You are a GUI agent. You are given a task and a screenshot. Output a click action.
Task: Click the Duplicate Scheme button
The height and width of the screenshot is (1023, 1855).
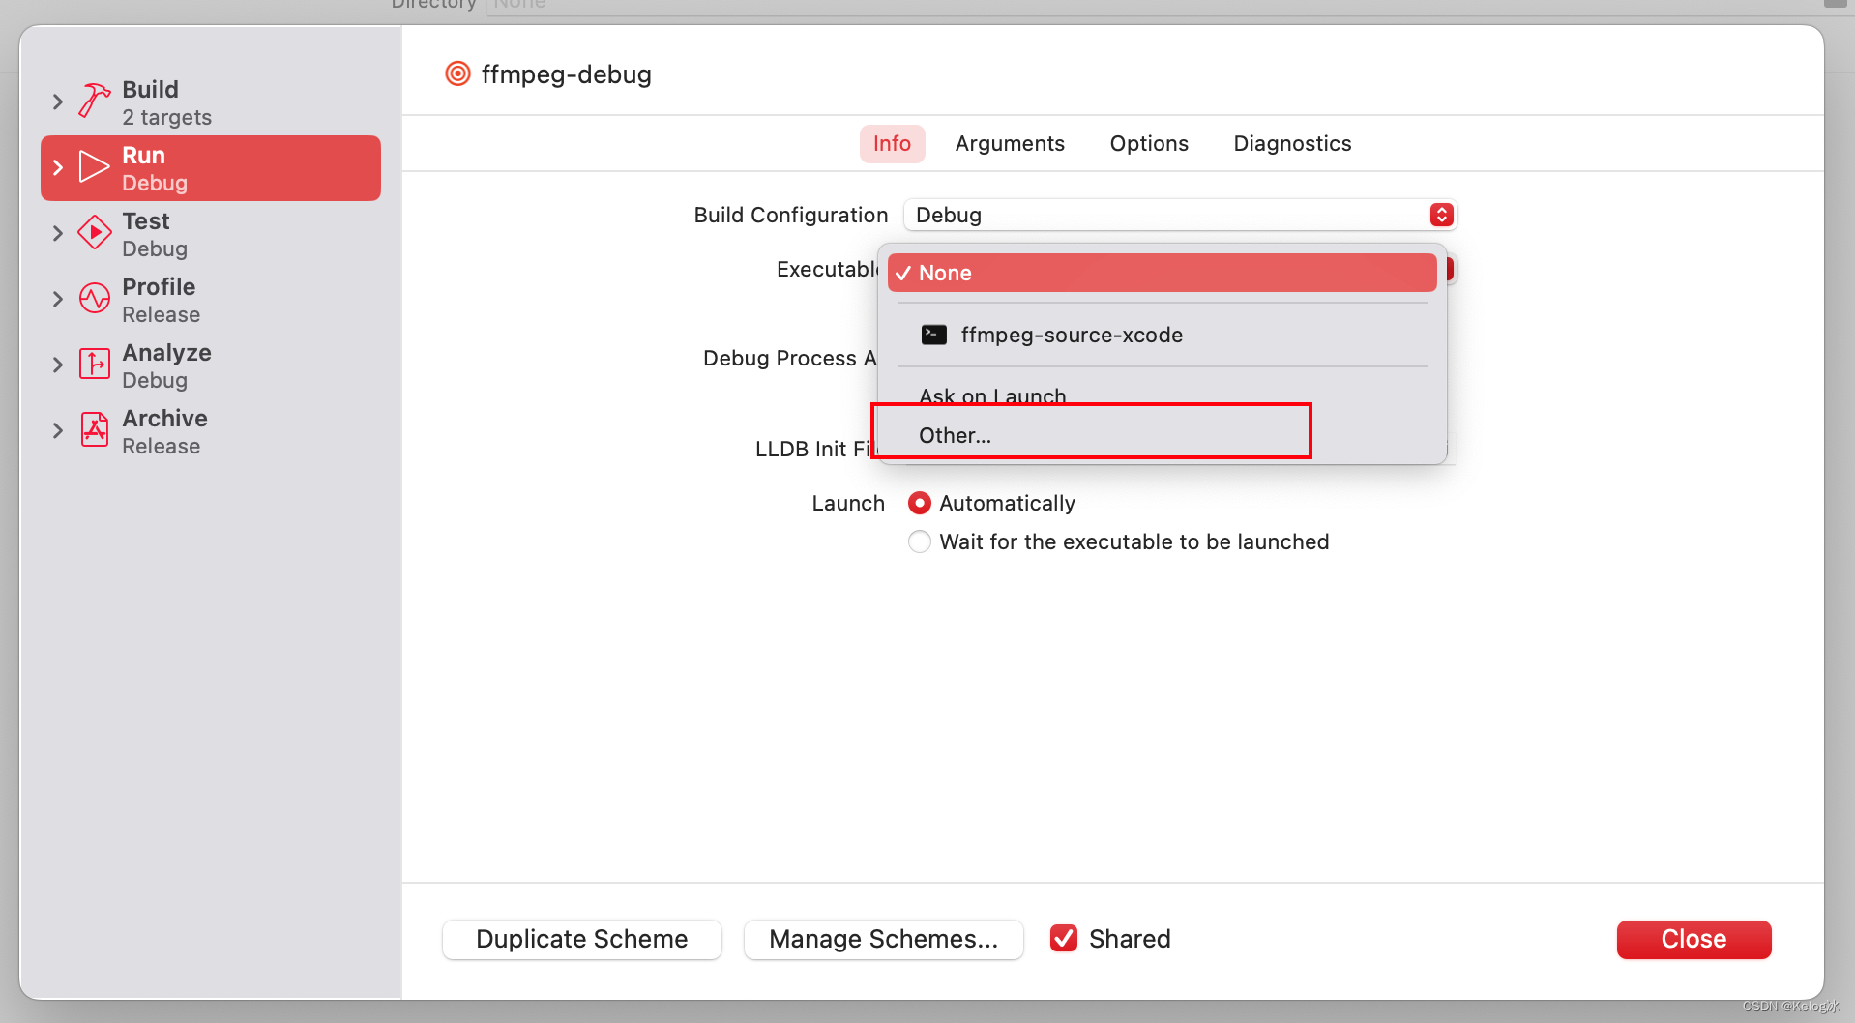(x=582, y=939)
